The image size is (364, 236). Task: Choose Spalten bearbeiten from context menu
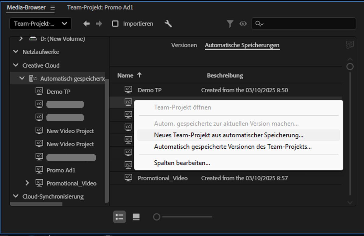coord(182,163)
